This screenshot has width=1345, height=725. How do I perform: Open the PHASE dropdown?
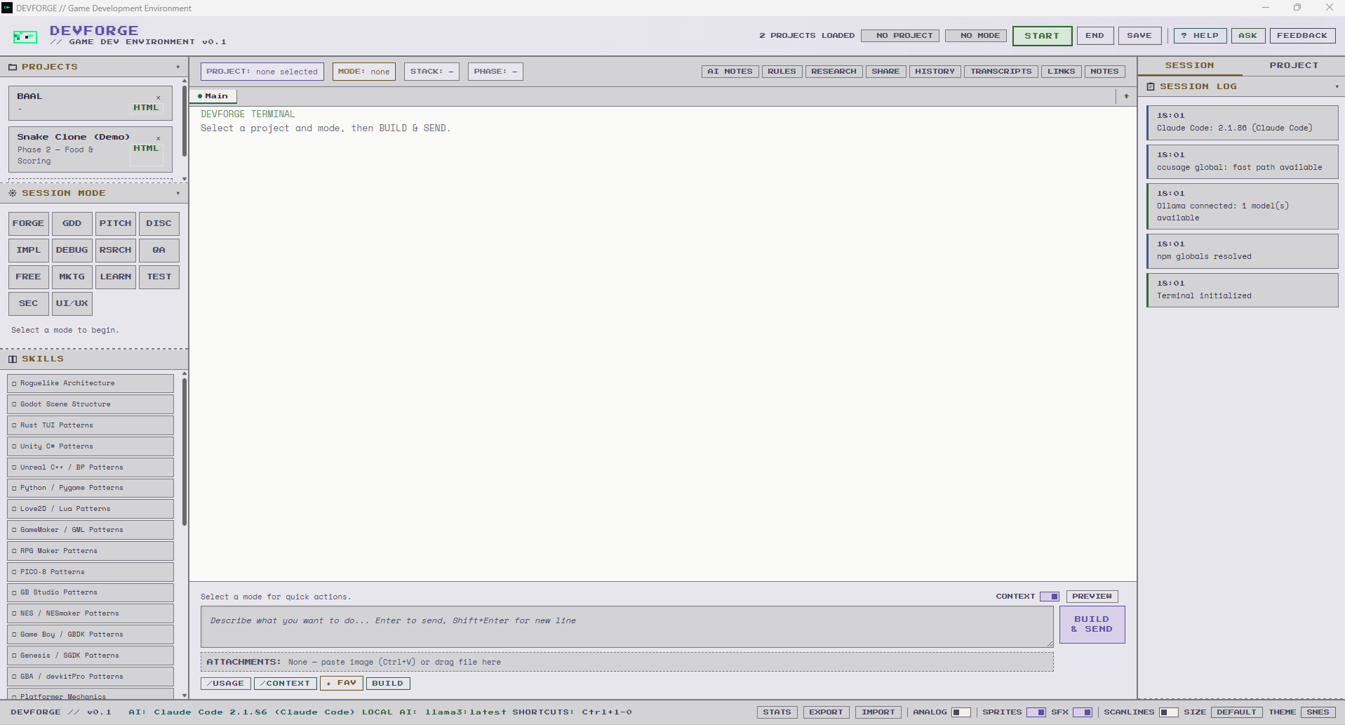click(495, 71)
